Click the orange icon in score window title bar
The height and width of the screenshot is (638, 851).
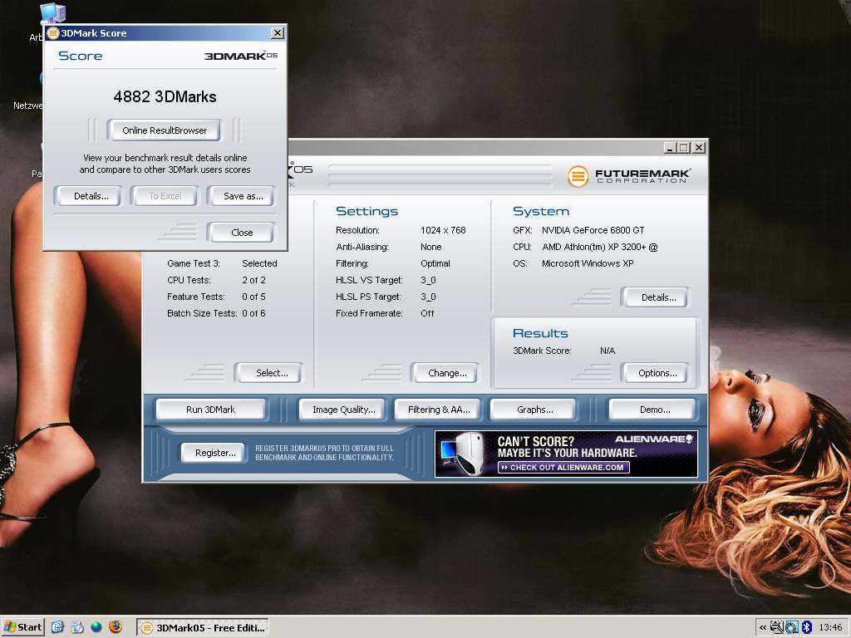click(52, 33)
